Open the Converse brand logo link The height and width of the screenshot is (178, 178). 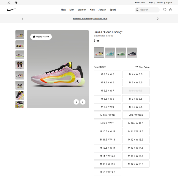[16, 3]
